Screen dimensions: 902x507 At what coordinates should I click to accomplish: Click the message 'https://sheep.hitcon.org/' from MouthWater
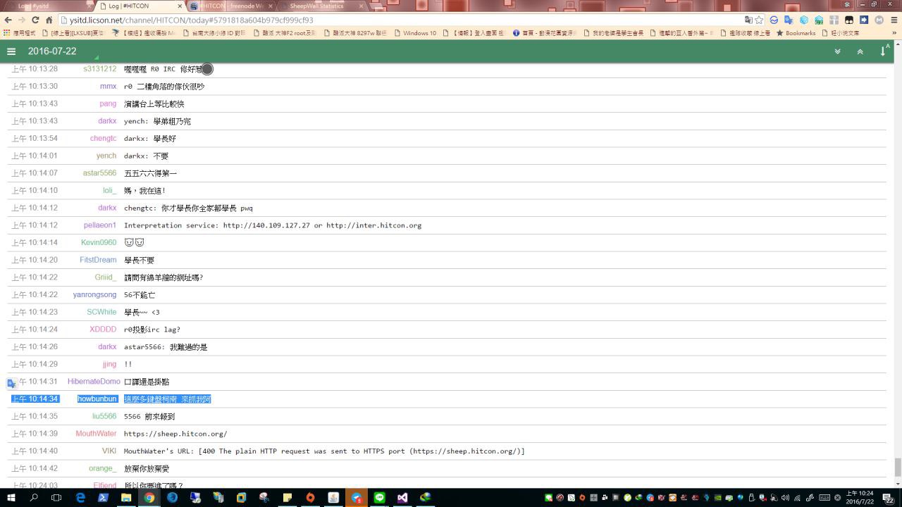175,434
